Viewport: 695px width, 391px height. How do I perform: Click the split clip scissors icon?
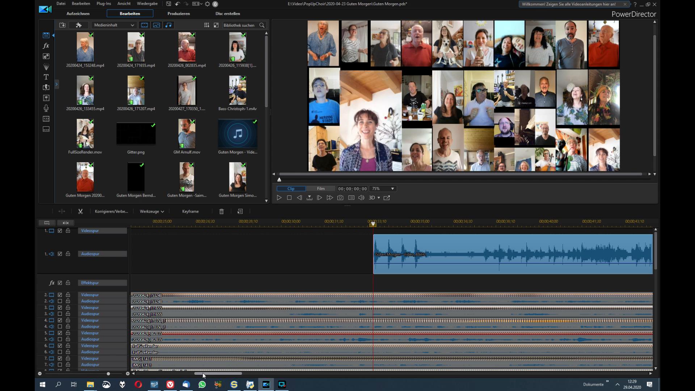coord(80,211)
